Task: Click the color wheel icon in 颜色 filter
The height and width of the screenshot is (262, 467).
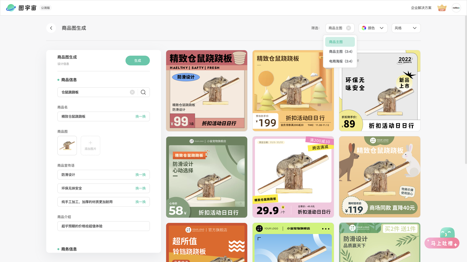Action: (x=364, y=28)
